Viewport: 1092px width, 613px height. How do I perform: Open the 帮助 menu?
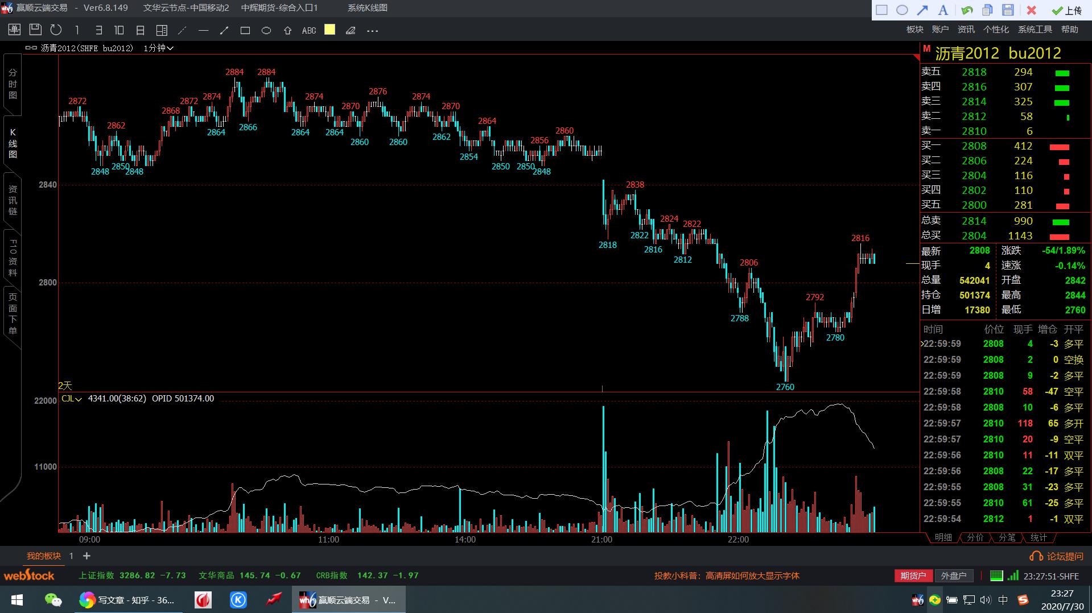(1069, 29)
